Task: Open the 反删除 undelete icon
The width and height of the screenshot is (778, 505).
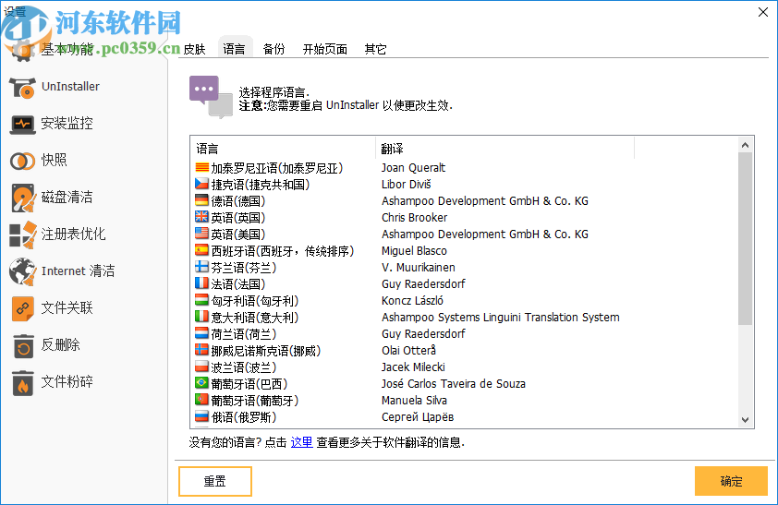Action: coord(23,345)
